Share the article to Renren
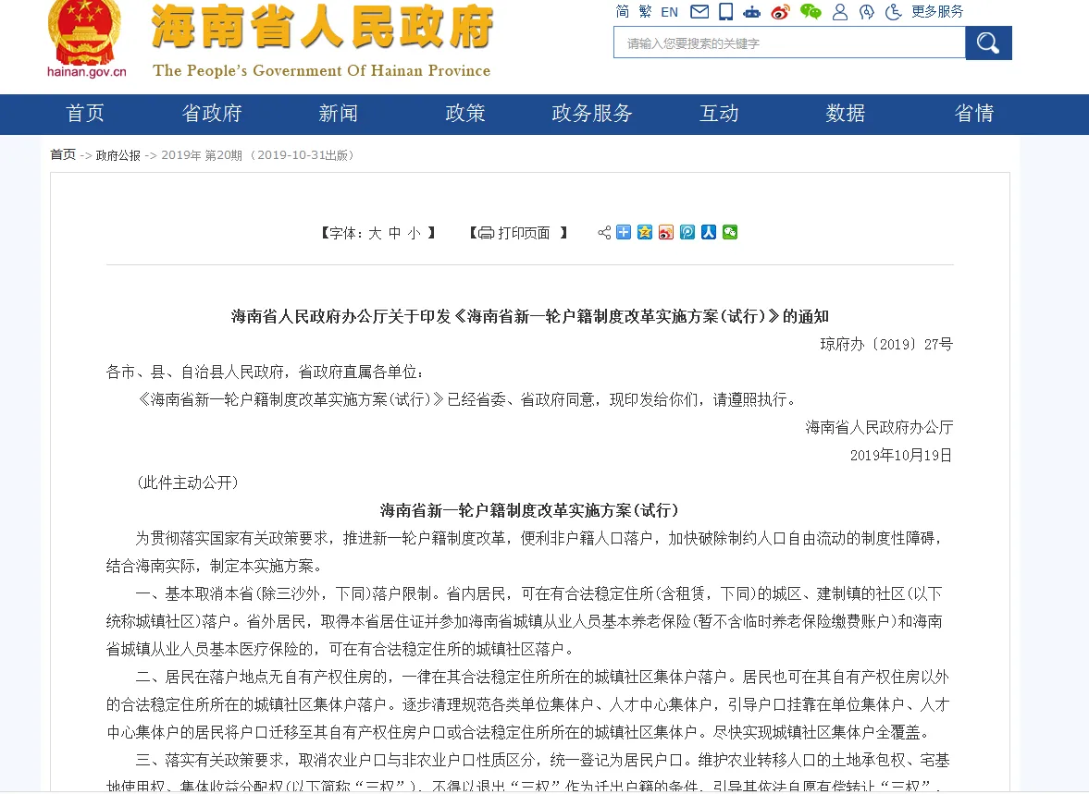The height and width of the screenshot is (794, 1089). pyautogui.click(x=708, y=232)
